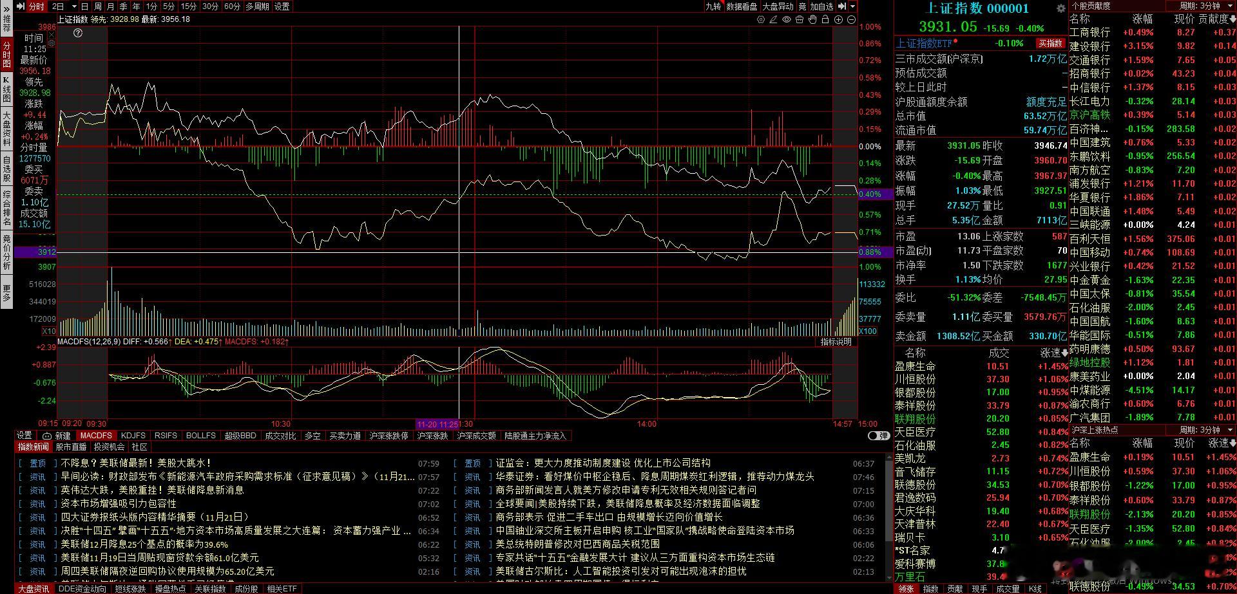Click the 11-20 11:25 time marker on axis
Image resolution: width=1237 pixels, height=594 pixels.
pos(437,424)
